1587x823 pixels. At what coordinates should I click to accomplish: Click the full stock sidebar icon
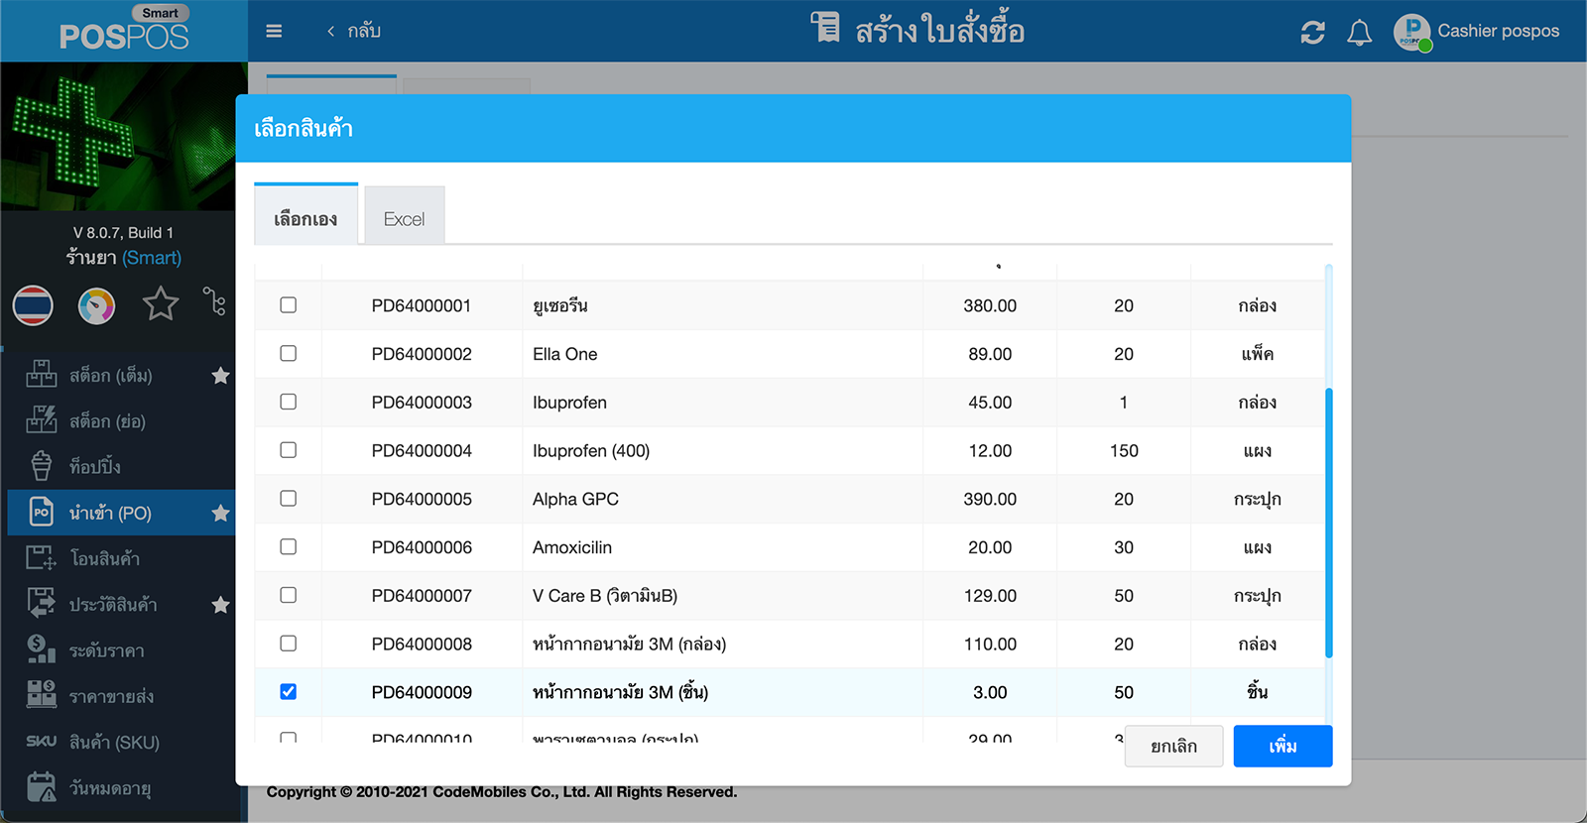point(41,375)
